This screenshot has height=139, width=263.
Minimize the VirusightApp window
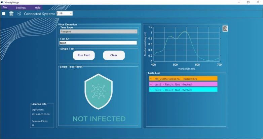point(239,2)
